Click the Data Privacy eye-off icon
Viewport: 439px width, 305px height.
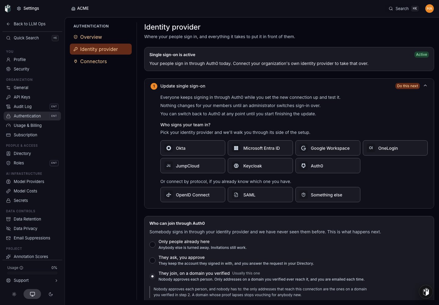9,229
